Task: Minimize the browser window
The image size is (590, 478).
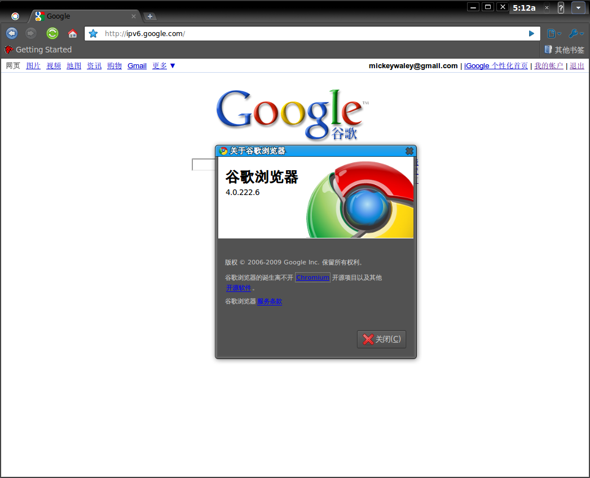Action: [473, 7]
